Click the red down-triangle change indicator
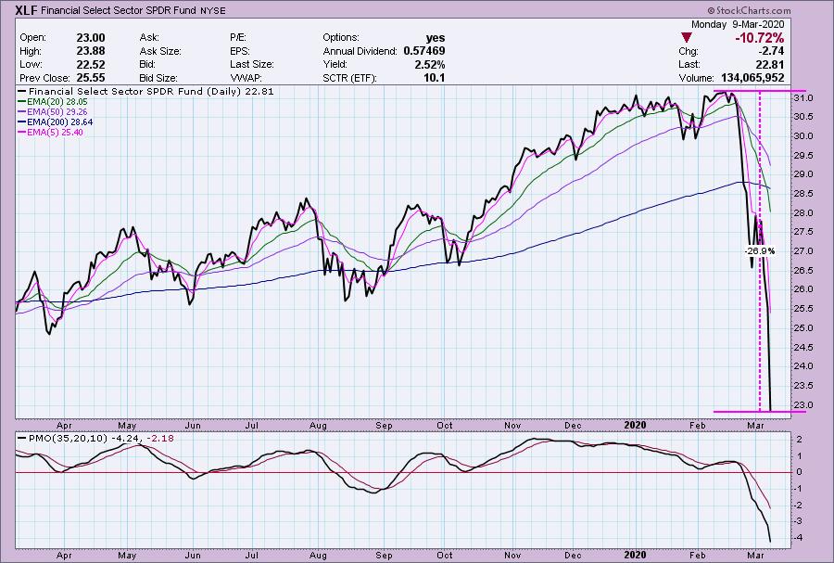Viewport: 834px width, 563px height. pos(687,38)
